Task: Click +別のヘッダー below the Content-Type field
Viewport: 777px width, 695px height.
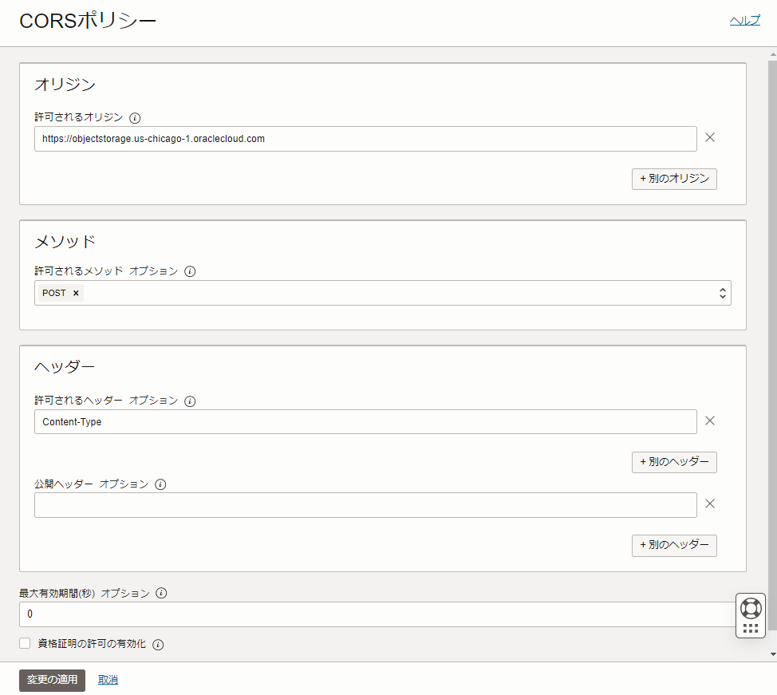Action: [674, 462]
